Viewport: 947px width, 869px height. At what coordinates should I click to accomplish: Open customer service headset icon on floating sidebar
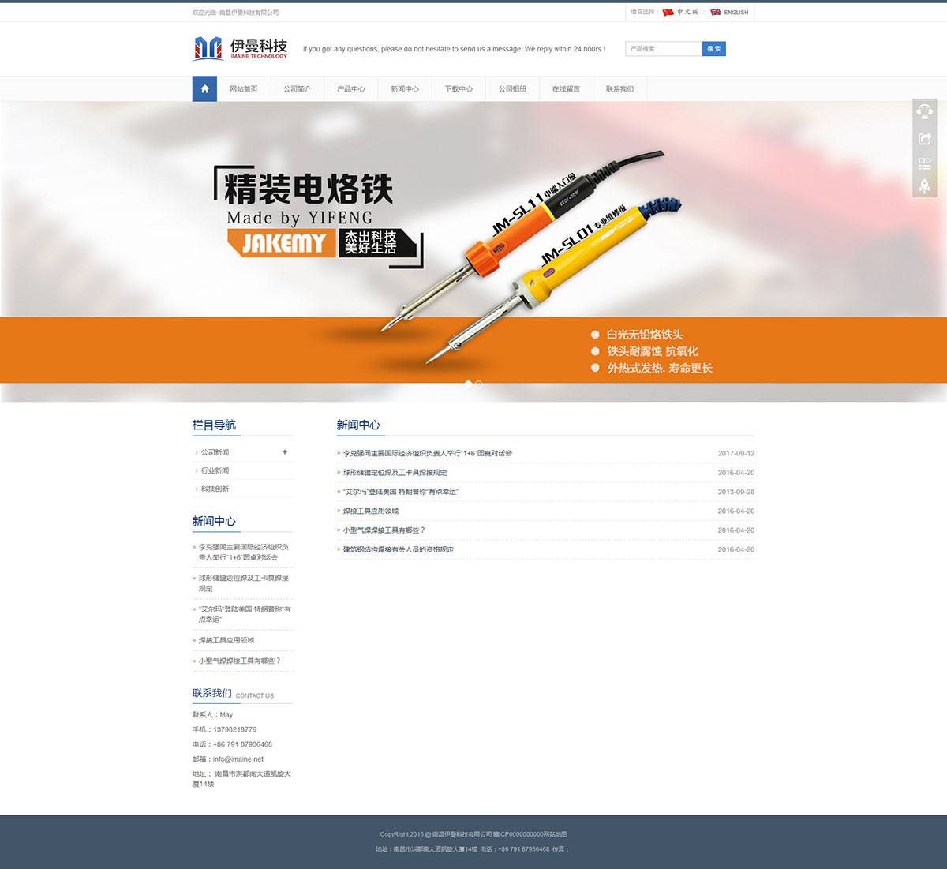(924, 111)
